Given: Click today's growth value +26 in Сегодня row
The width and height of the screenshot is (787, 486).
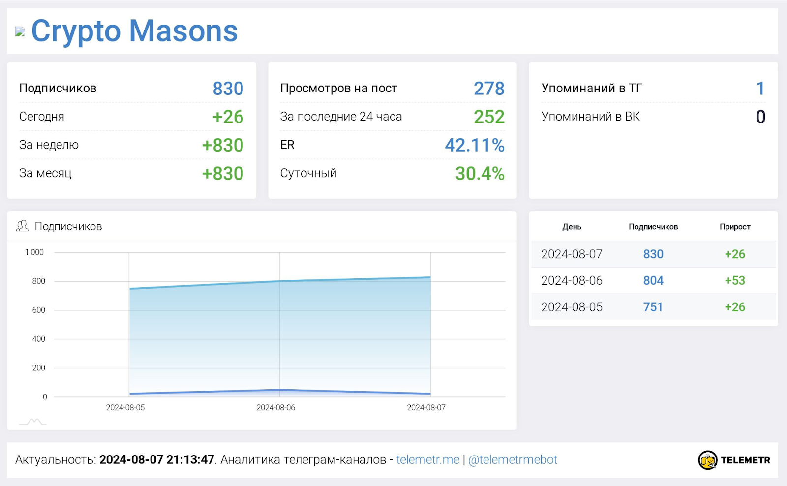Looking at the screenshot, I should click(x=228, y=117).
